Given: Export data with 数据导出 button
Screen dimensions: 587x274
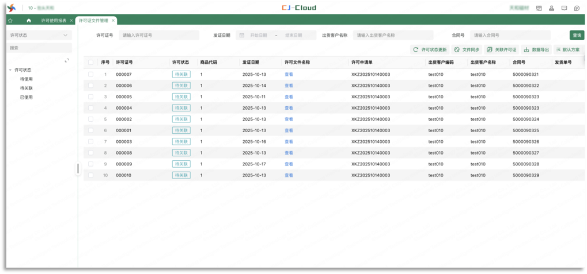Looking at the screenshot, I should 536,50.
